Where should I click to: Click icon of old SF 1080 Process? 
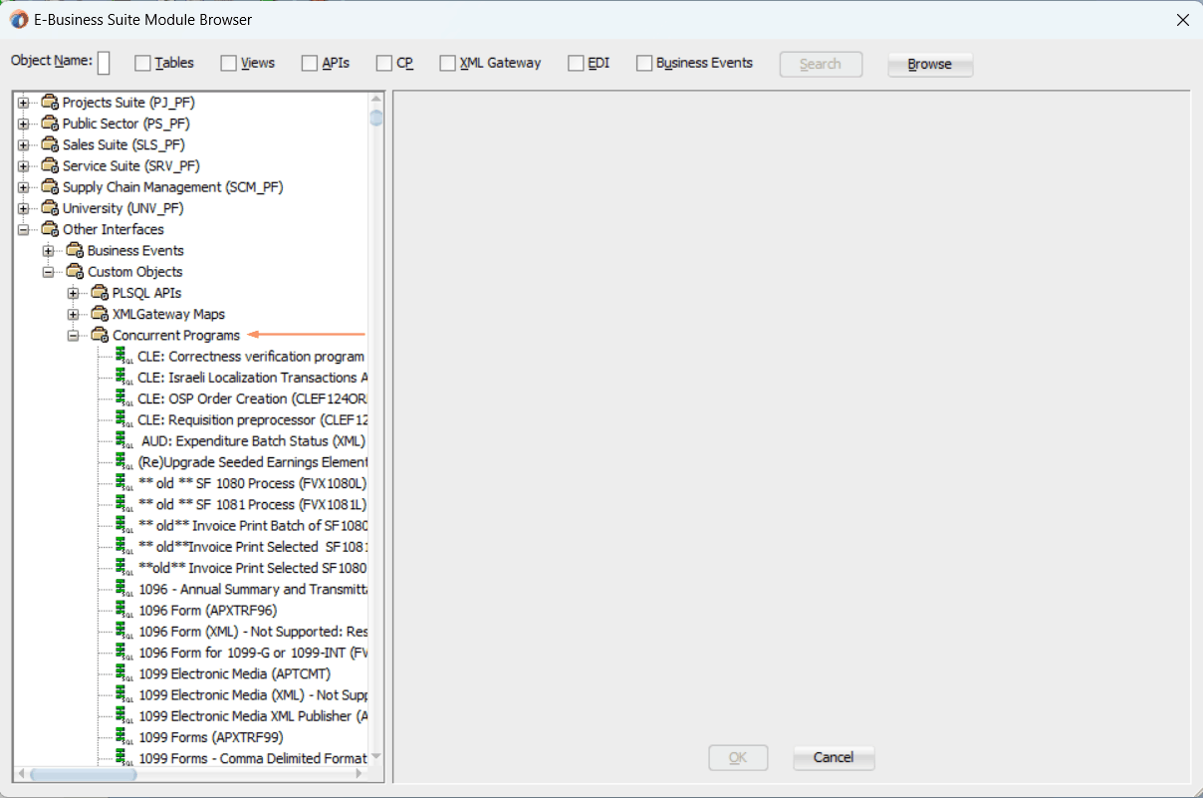(124, 483)
